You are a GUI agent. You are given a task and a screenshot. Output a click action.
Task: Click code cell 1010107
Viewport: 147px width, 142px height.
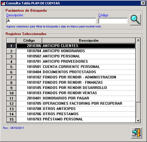29,82
